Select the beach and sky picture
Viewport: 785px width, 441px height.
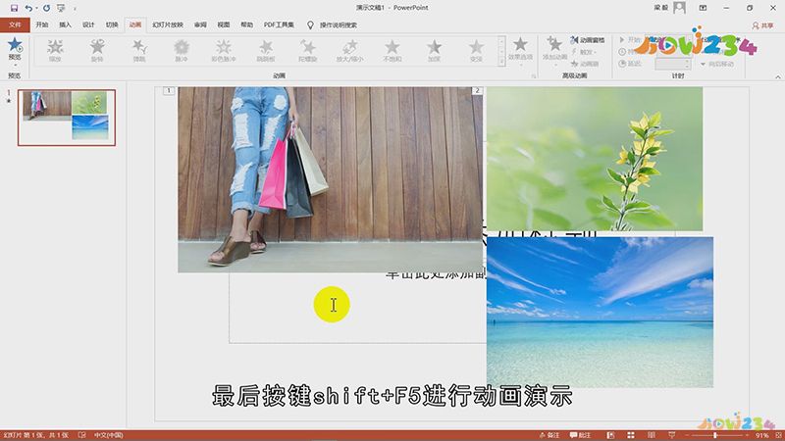pos(600,312)
